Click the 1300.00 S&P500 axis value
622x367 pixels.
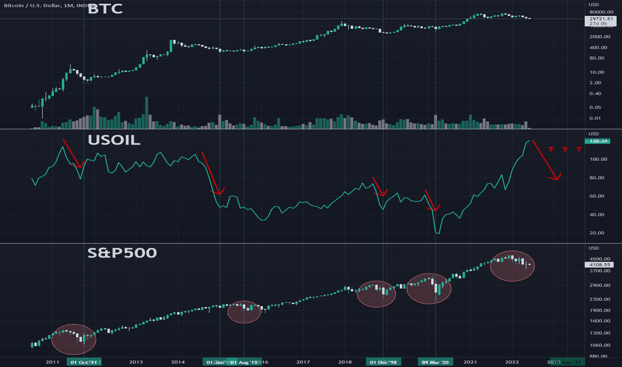coord(600,333)
